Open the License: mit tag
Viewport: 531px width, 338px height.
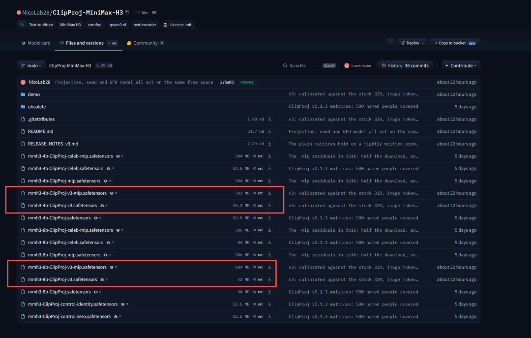[177, 25]
